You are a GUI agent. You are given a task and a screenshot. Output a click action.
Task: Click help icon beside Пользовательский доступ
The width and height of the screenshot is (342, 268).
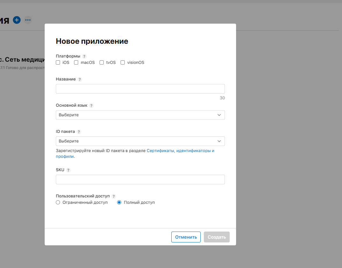click(114, 196)
